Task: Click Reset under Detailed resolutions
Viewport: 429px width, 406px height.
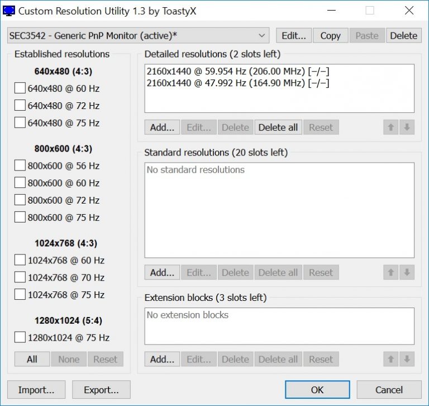Action: (321, 127)
